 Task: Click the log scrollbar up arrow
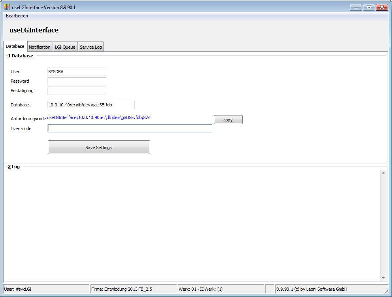[383, 173]
